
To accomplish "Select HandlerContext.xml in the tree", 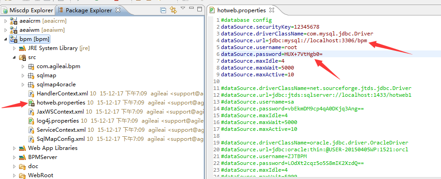I will tap(63, 94).
